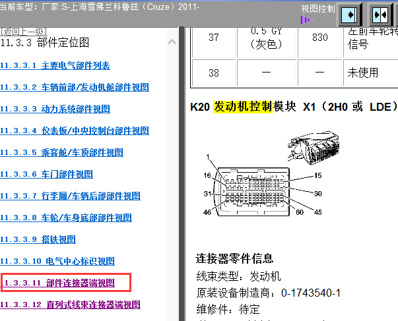
Task: Open 11.3.3.9 搭铁视图
Action: [x=38, y=240]
